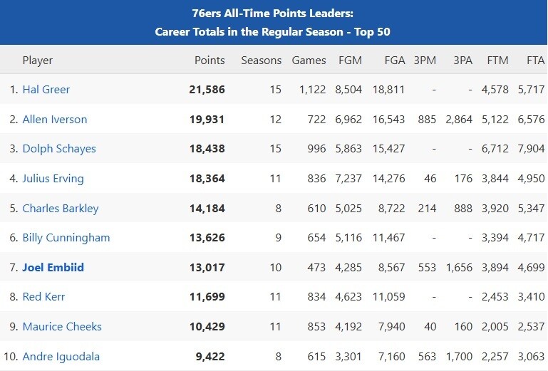Screen dimensions: 548x371
Task: Click the FGM column header
Action: coord(350,61)
